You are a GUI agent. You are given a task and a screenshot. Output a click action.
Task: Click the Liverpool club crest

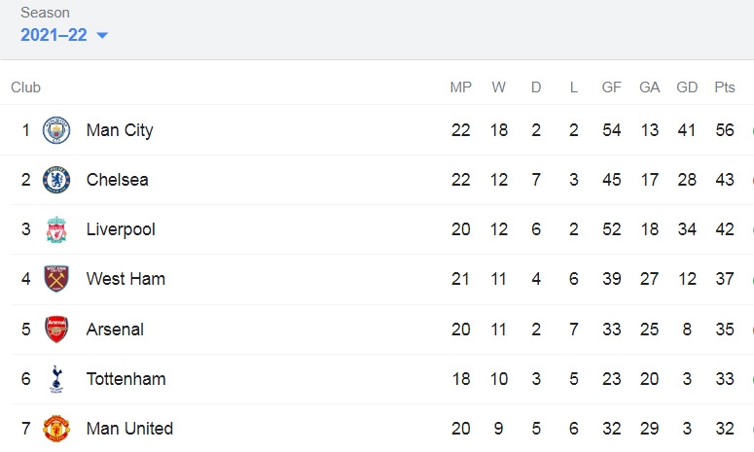[x=56, y=229]
